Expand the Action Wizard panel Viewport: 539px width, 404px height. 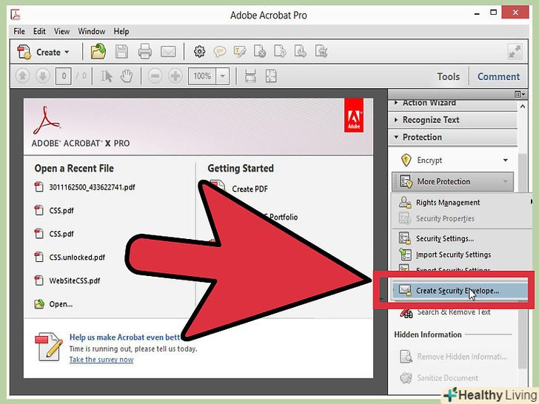[x=452, y=103]
